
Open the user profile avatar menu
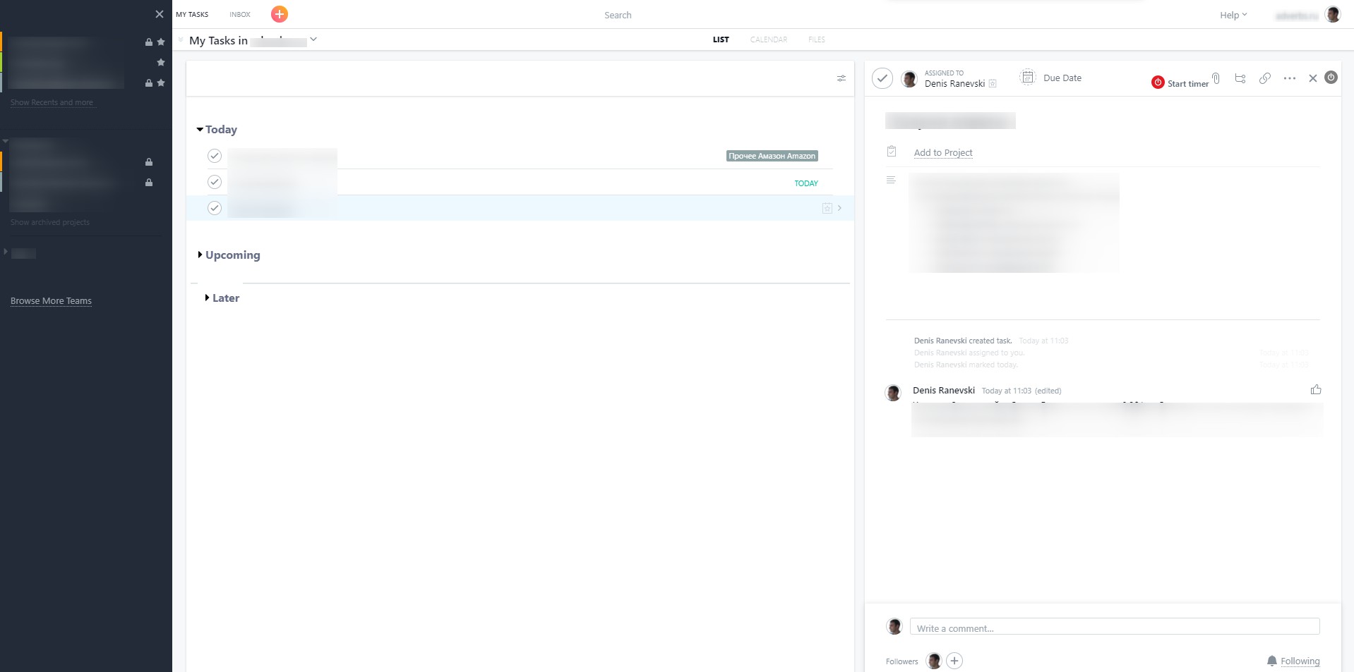[x=1333, y=14]
